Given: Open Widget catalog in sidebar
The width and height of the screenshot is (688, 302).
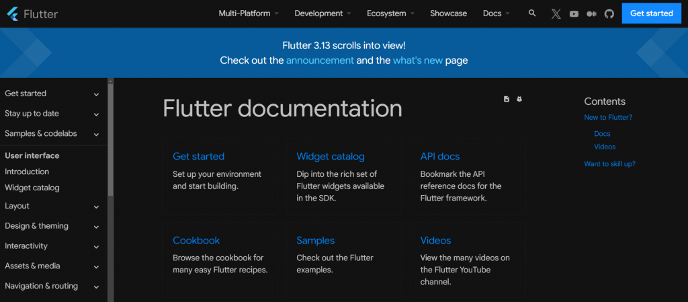Looking at the screenshot, I should pos(32,188).
